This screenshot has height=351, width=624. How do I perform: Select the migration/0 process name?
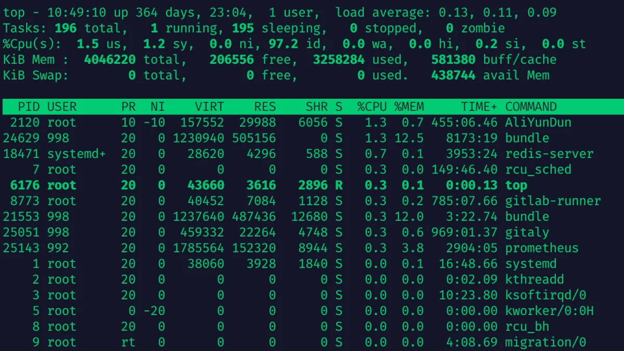coord(545,342)
